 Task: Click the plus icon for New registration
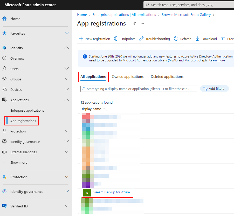click(x=81, y=39)
